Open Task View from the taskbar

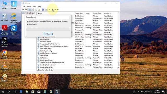tap(15, 92)
